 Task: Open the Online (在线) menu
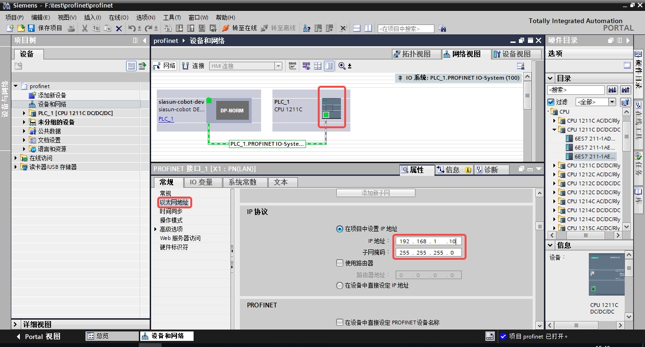click(x=119, y=17)
